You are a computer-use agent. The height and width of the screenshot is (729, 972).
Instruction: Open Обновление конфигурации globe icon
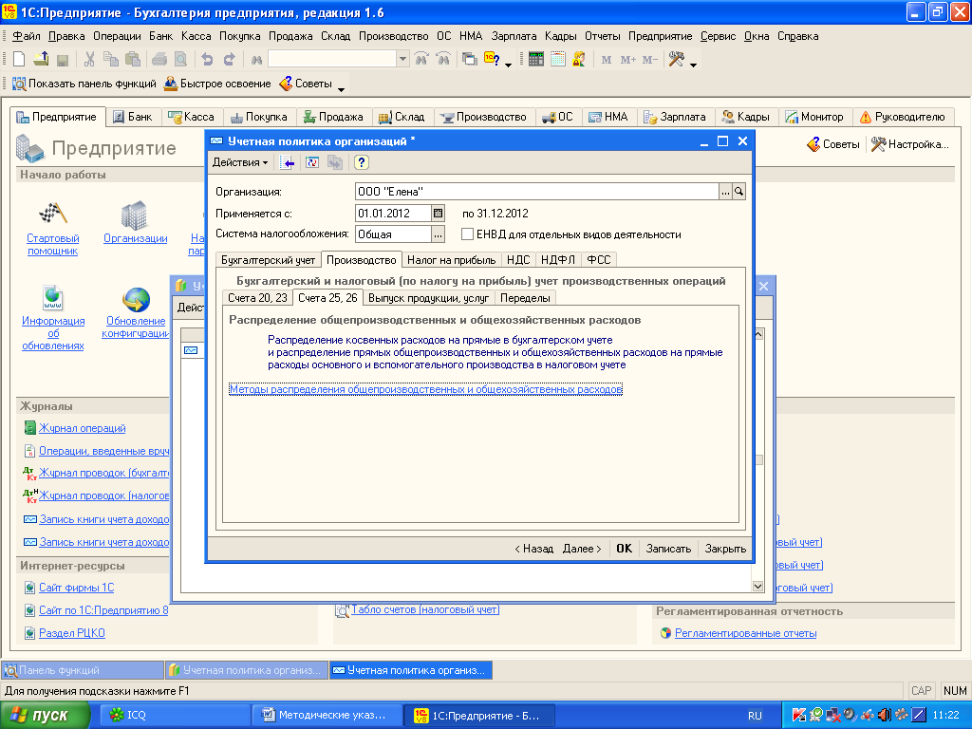[x=136, y=299]
